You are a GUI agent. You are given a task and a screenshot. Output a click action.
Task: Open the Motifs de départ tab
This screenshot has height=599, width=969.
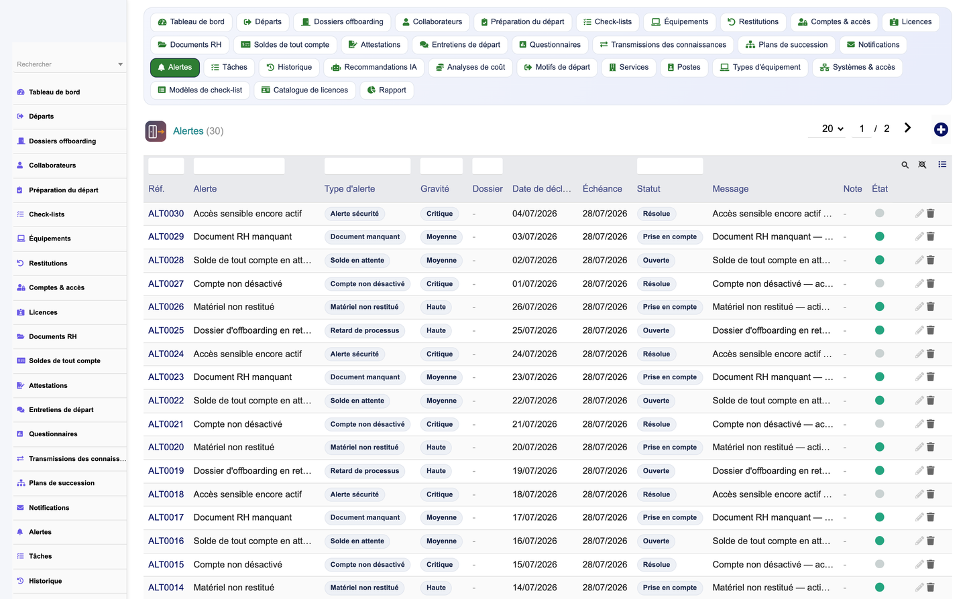557,67
